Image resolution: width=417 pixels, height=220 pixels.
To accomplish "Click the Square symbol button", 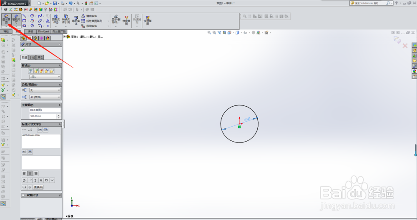I will point(47,180).
